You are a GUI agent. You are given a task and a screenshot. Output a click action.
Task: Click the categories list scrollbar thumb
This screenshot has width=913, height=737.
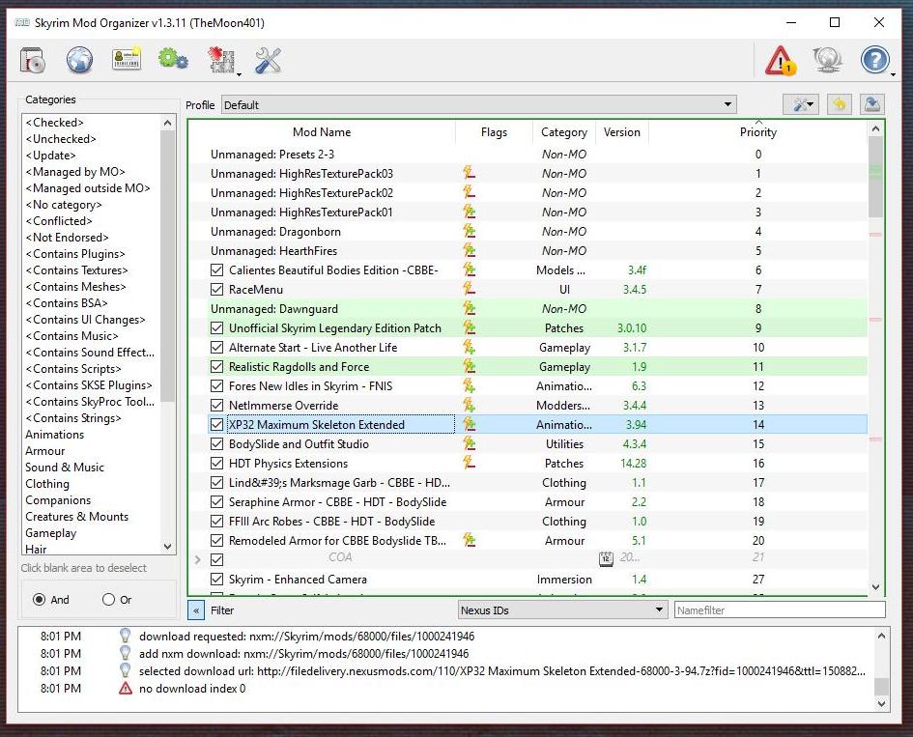point(167,266)
